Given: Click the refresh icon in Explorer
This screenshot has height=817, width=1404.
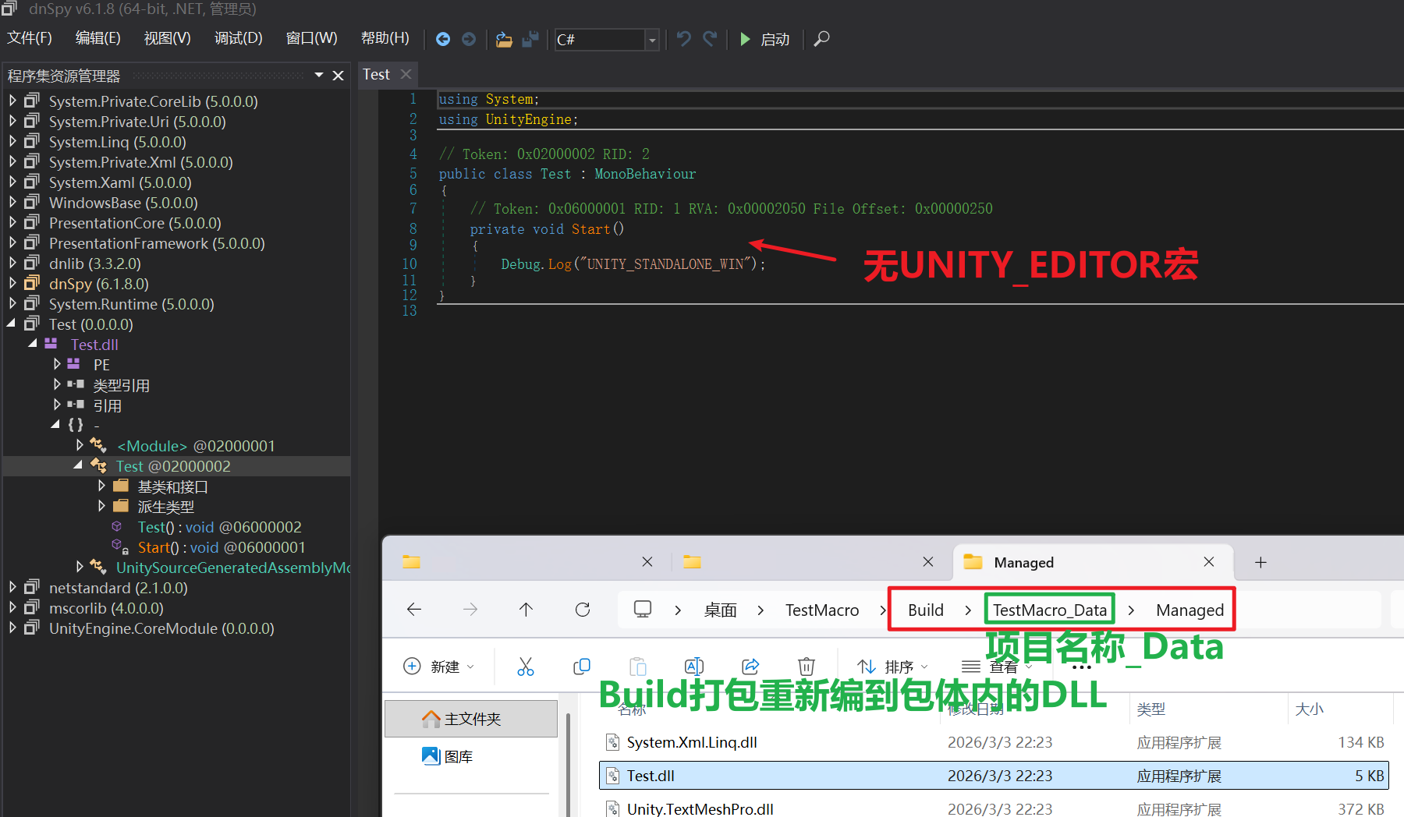Looking at the screenshot, I should pyautogui.click(x=583, y=610).
